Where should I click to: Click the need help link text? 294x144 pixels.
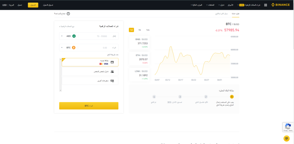(x=60, y=14)
